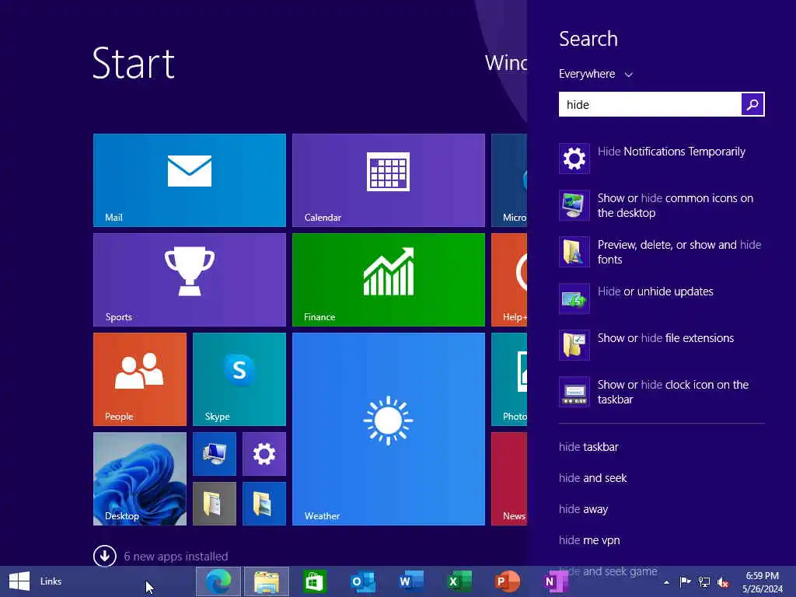This screenshot has width=796, height=597.
Task: Show all apps with the down arrow button
Action: click(105, 556)
